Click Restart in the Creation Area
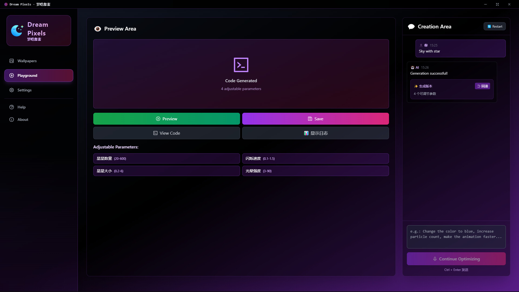This screenshot has height=292, width=519. click(495, 26)
